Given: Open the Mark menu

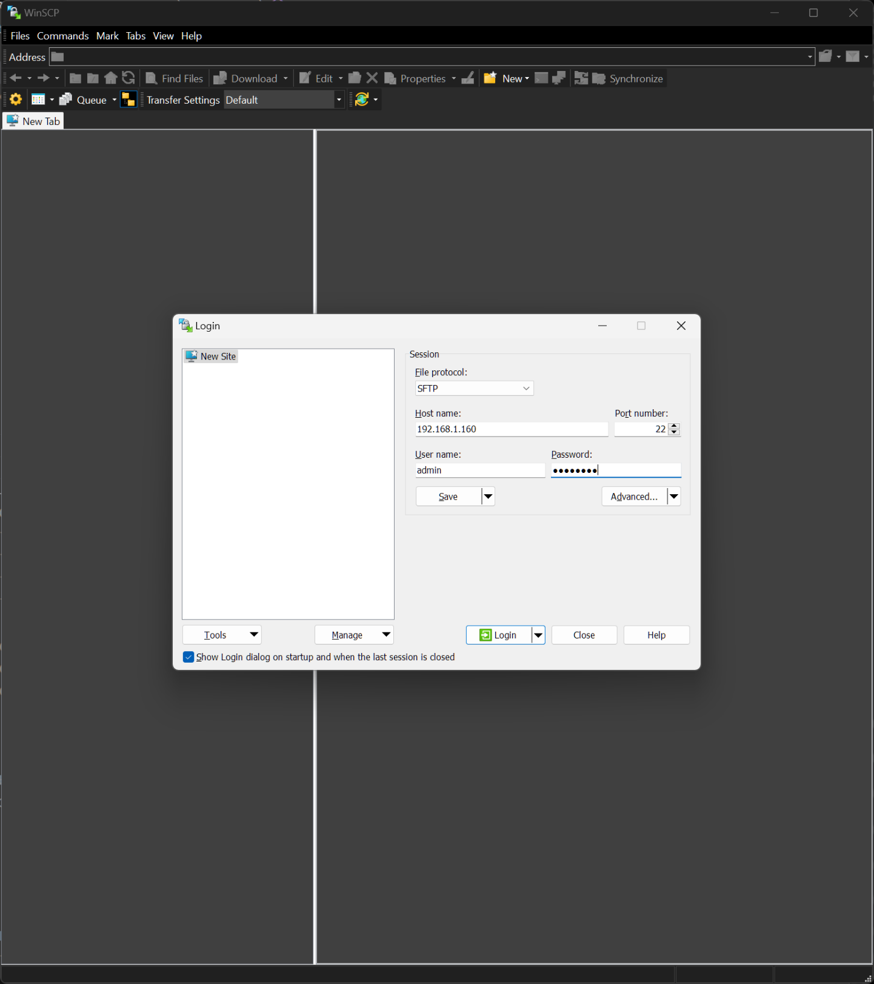Looking at the screenshot, I should coord(107,36).
